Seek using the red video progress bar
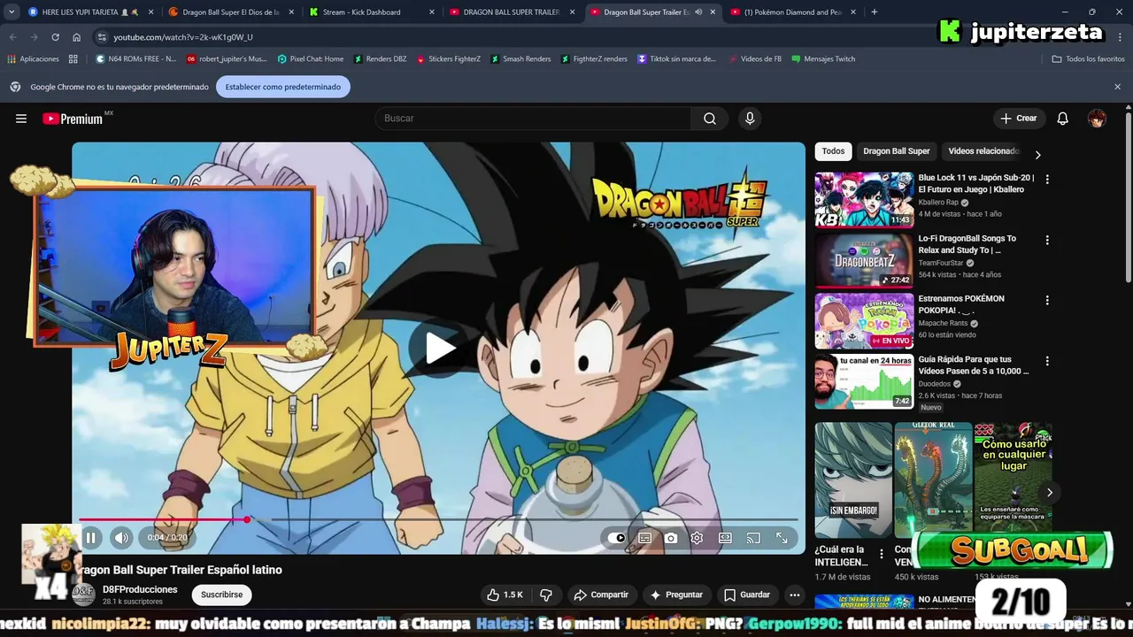The height and width of the screenshot is (637, 1133). [x=438, y=519]
